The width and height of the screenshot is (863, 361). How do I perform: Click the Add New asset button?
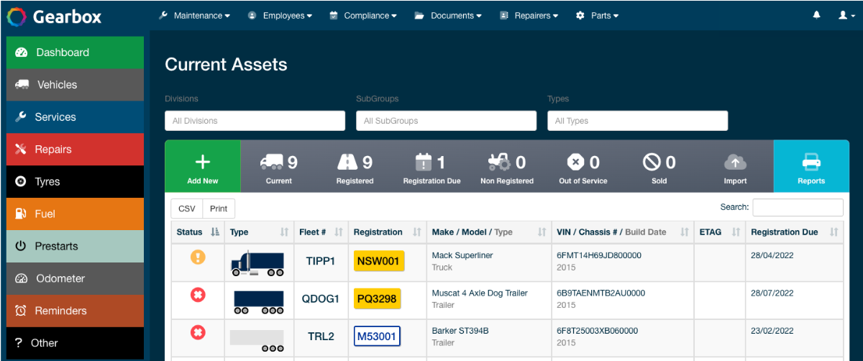pyautogui.click(x=203, y=166)
